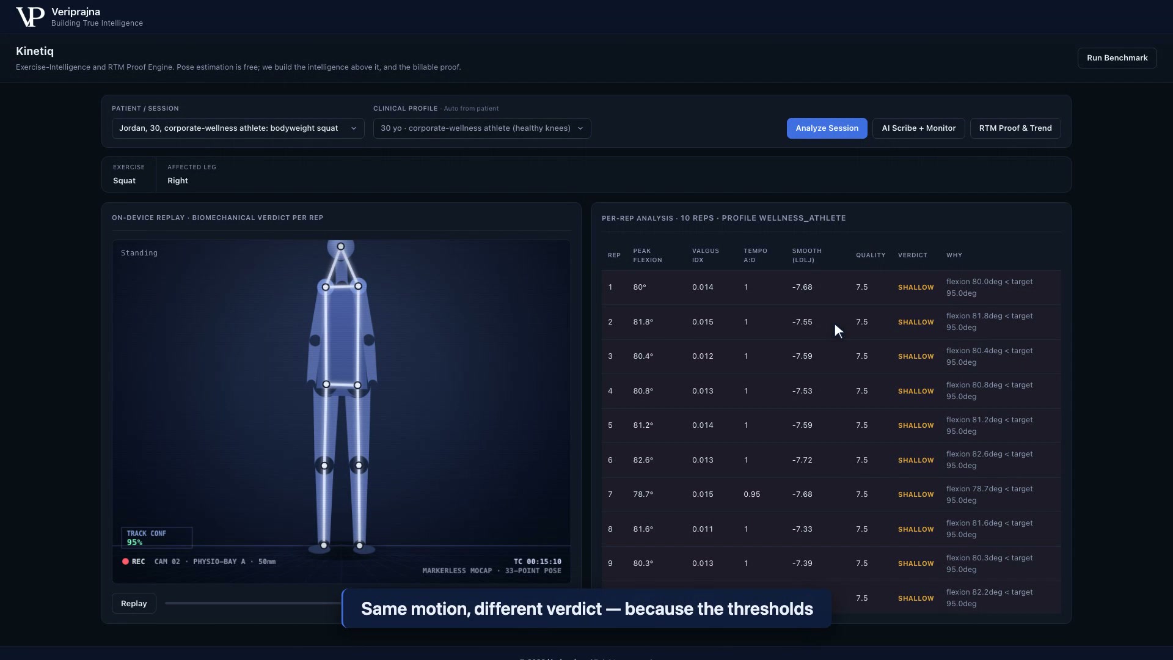Select rep 9 peak flexion 80.3°
Screen dimensions: 1173x660
[x=643, y=563]
